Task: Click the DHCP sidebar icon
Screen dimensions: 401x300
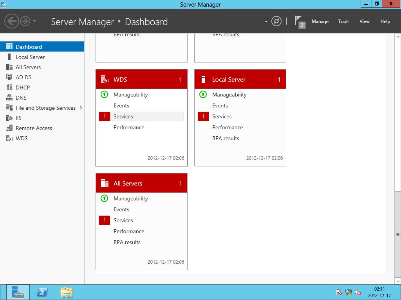Action: 9,87
